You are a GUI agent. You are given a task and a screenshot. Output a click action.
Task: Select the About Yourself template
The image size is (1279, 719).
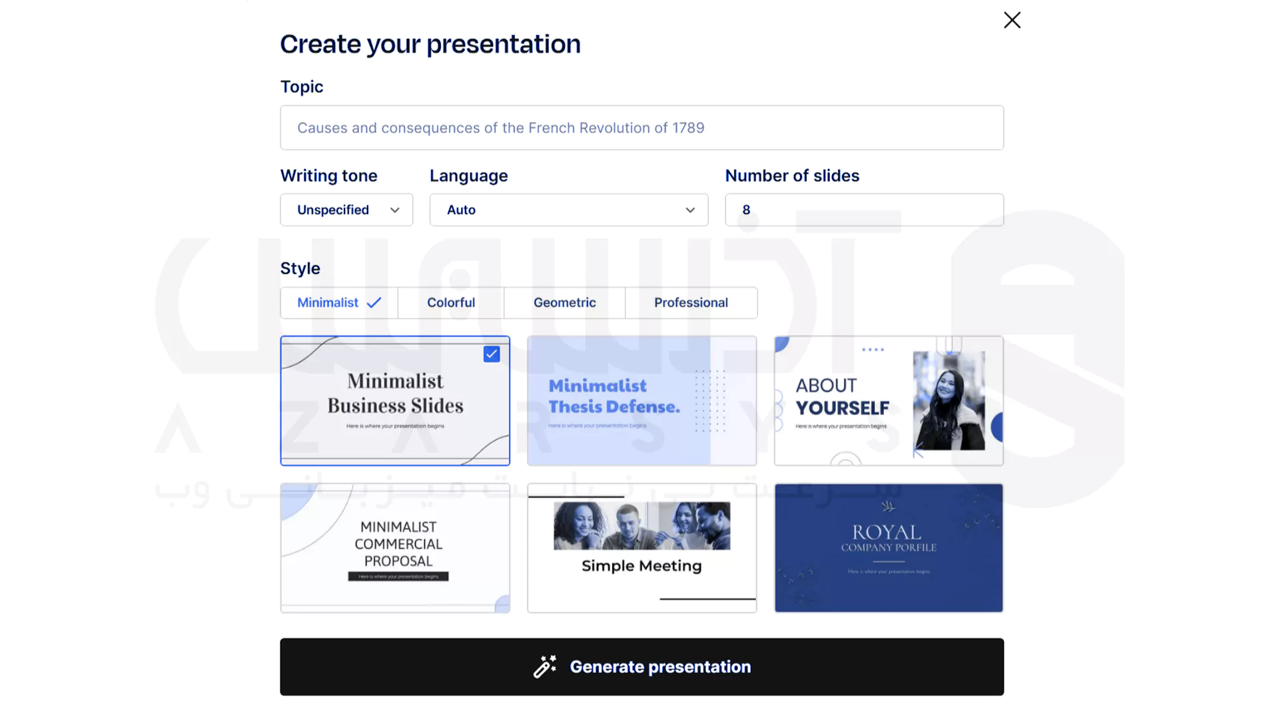click(x=888, y=399)
